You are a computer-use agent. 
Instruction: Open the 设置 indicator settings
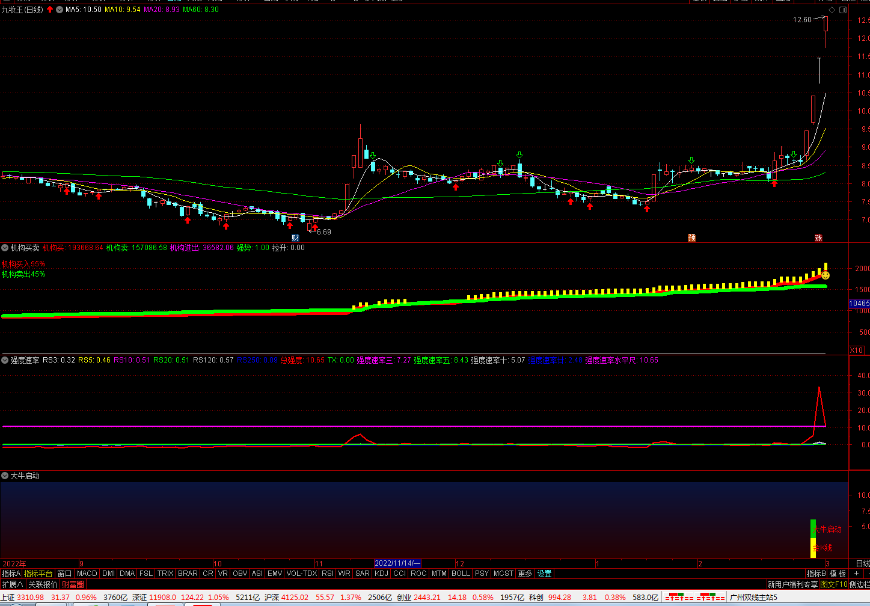click(x=544, y=574)
